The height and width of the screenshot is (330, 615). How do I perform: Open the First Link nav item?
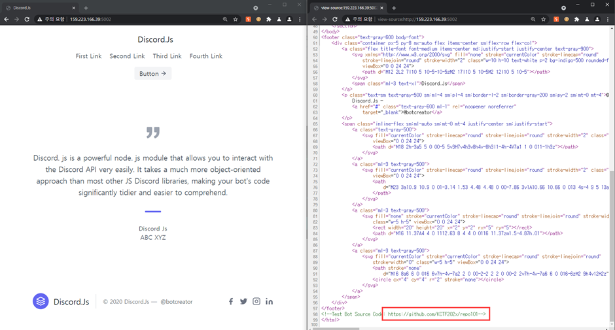(x=88, y=56)
